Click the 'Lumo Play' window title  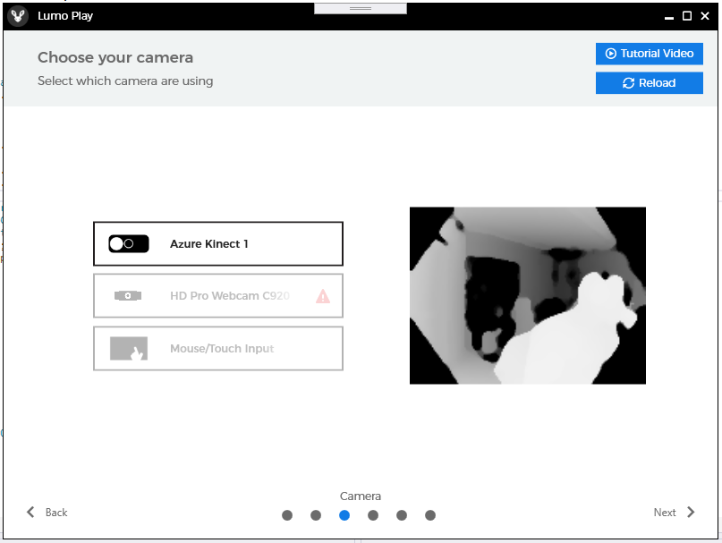[x=65, y=16]
